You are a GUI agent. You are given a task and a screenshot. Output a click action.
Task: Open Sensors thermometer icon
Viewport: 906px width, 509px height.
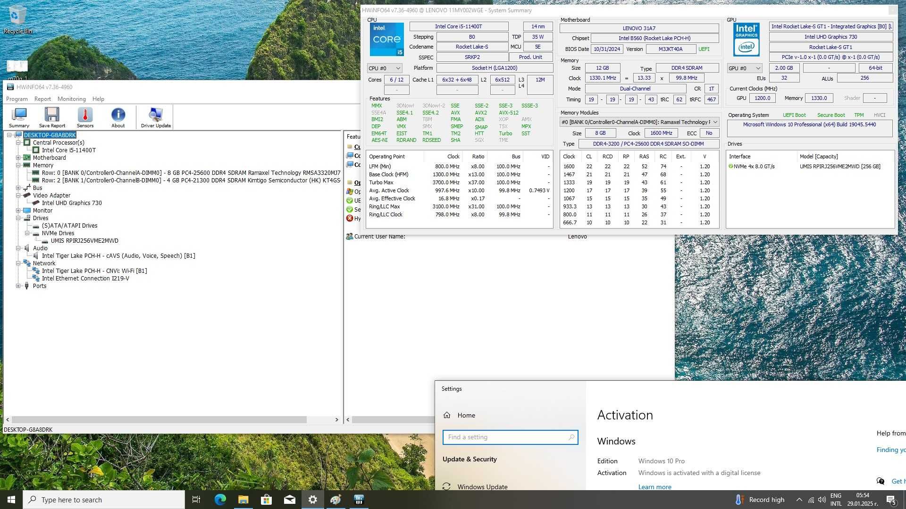point(85,117)
